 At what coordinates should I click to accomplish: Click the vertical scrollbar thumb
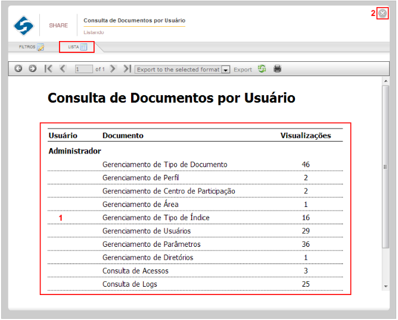[x=385, y=167]
